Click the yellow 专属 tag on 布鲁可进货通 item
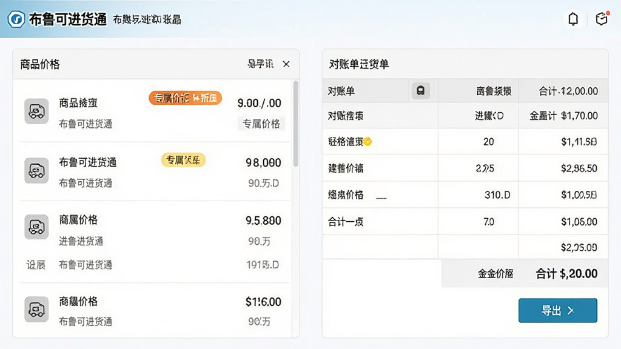Viewport: 621px width, 349px height. [x=183, y=160]
